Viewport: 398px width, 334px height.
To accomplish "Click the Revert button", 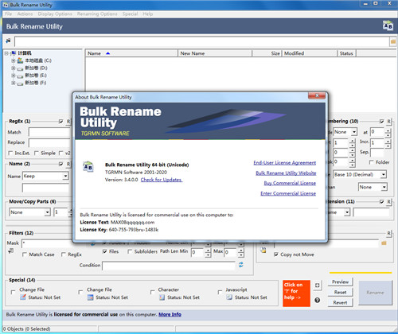I will [340, 302].
